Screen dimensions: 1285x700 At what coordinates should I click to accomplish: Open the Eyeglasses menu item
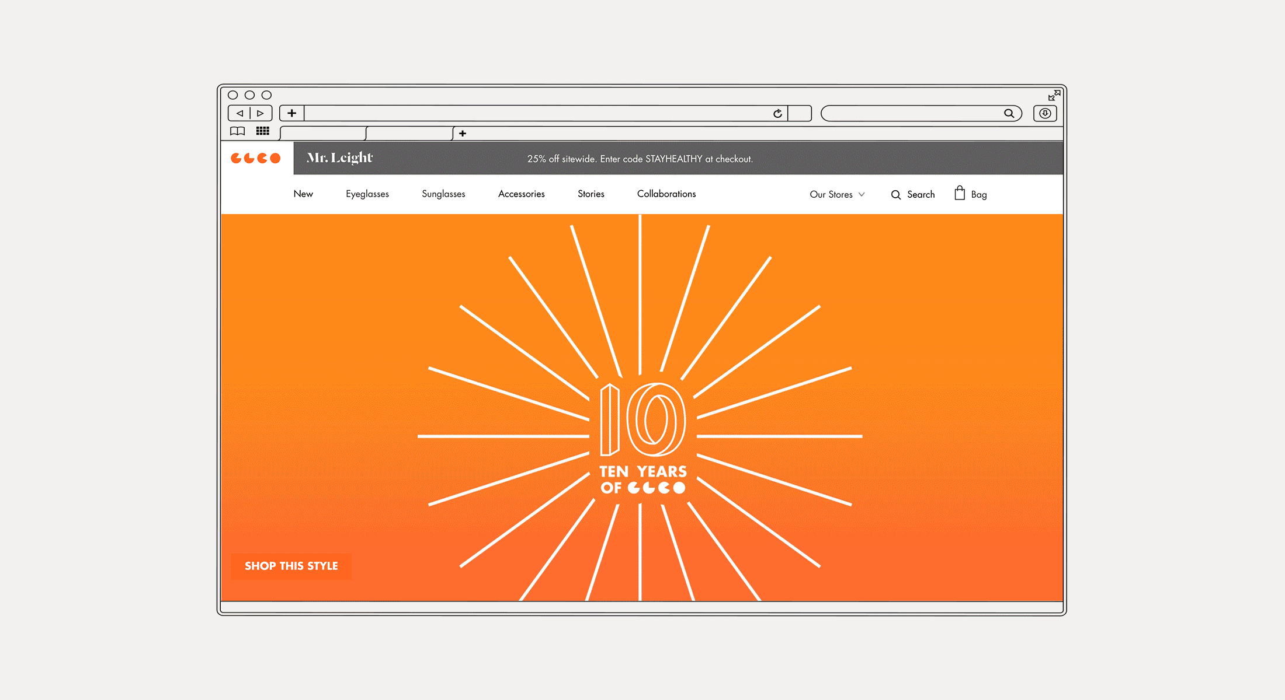(x=367, y=194)
